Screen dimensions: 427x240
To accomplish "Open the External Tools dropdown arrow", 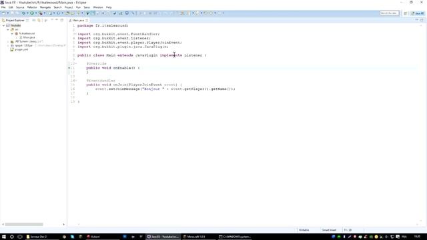I will (45, 13).
